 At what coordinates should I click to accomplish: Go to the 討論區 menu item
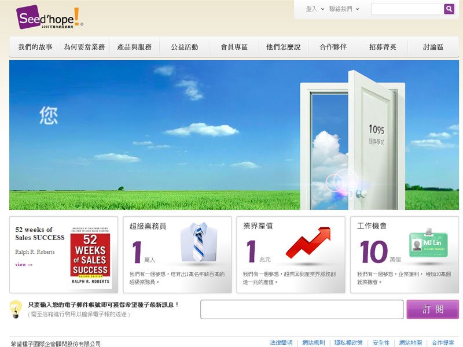tap(433, 47)
